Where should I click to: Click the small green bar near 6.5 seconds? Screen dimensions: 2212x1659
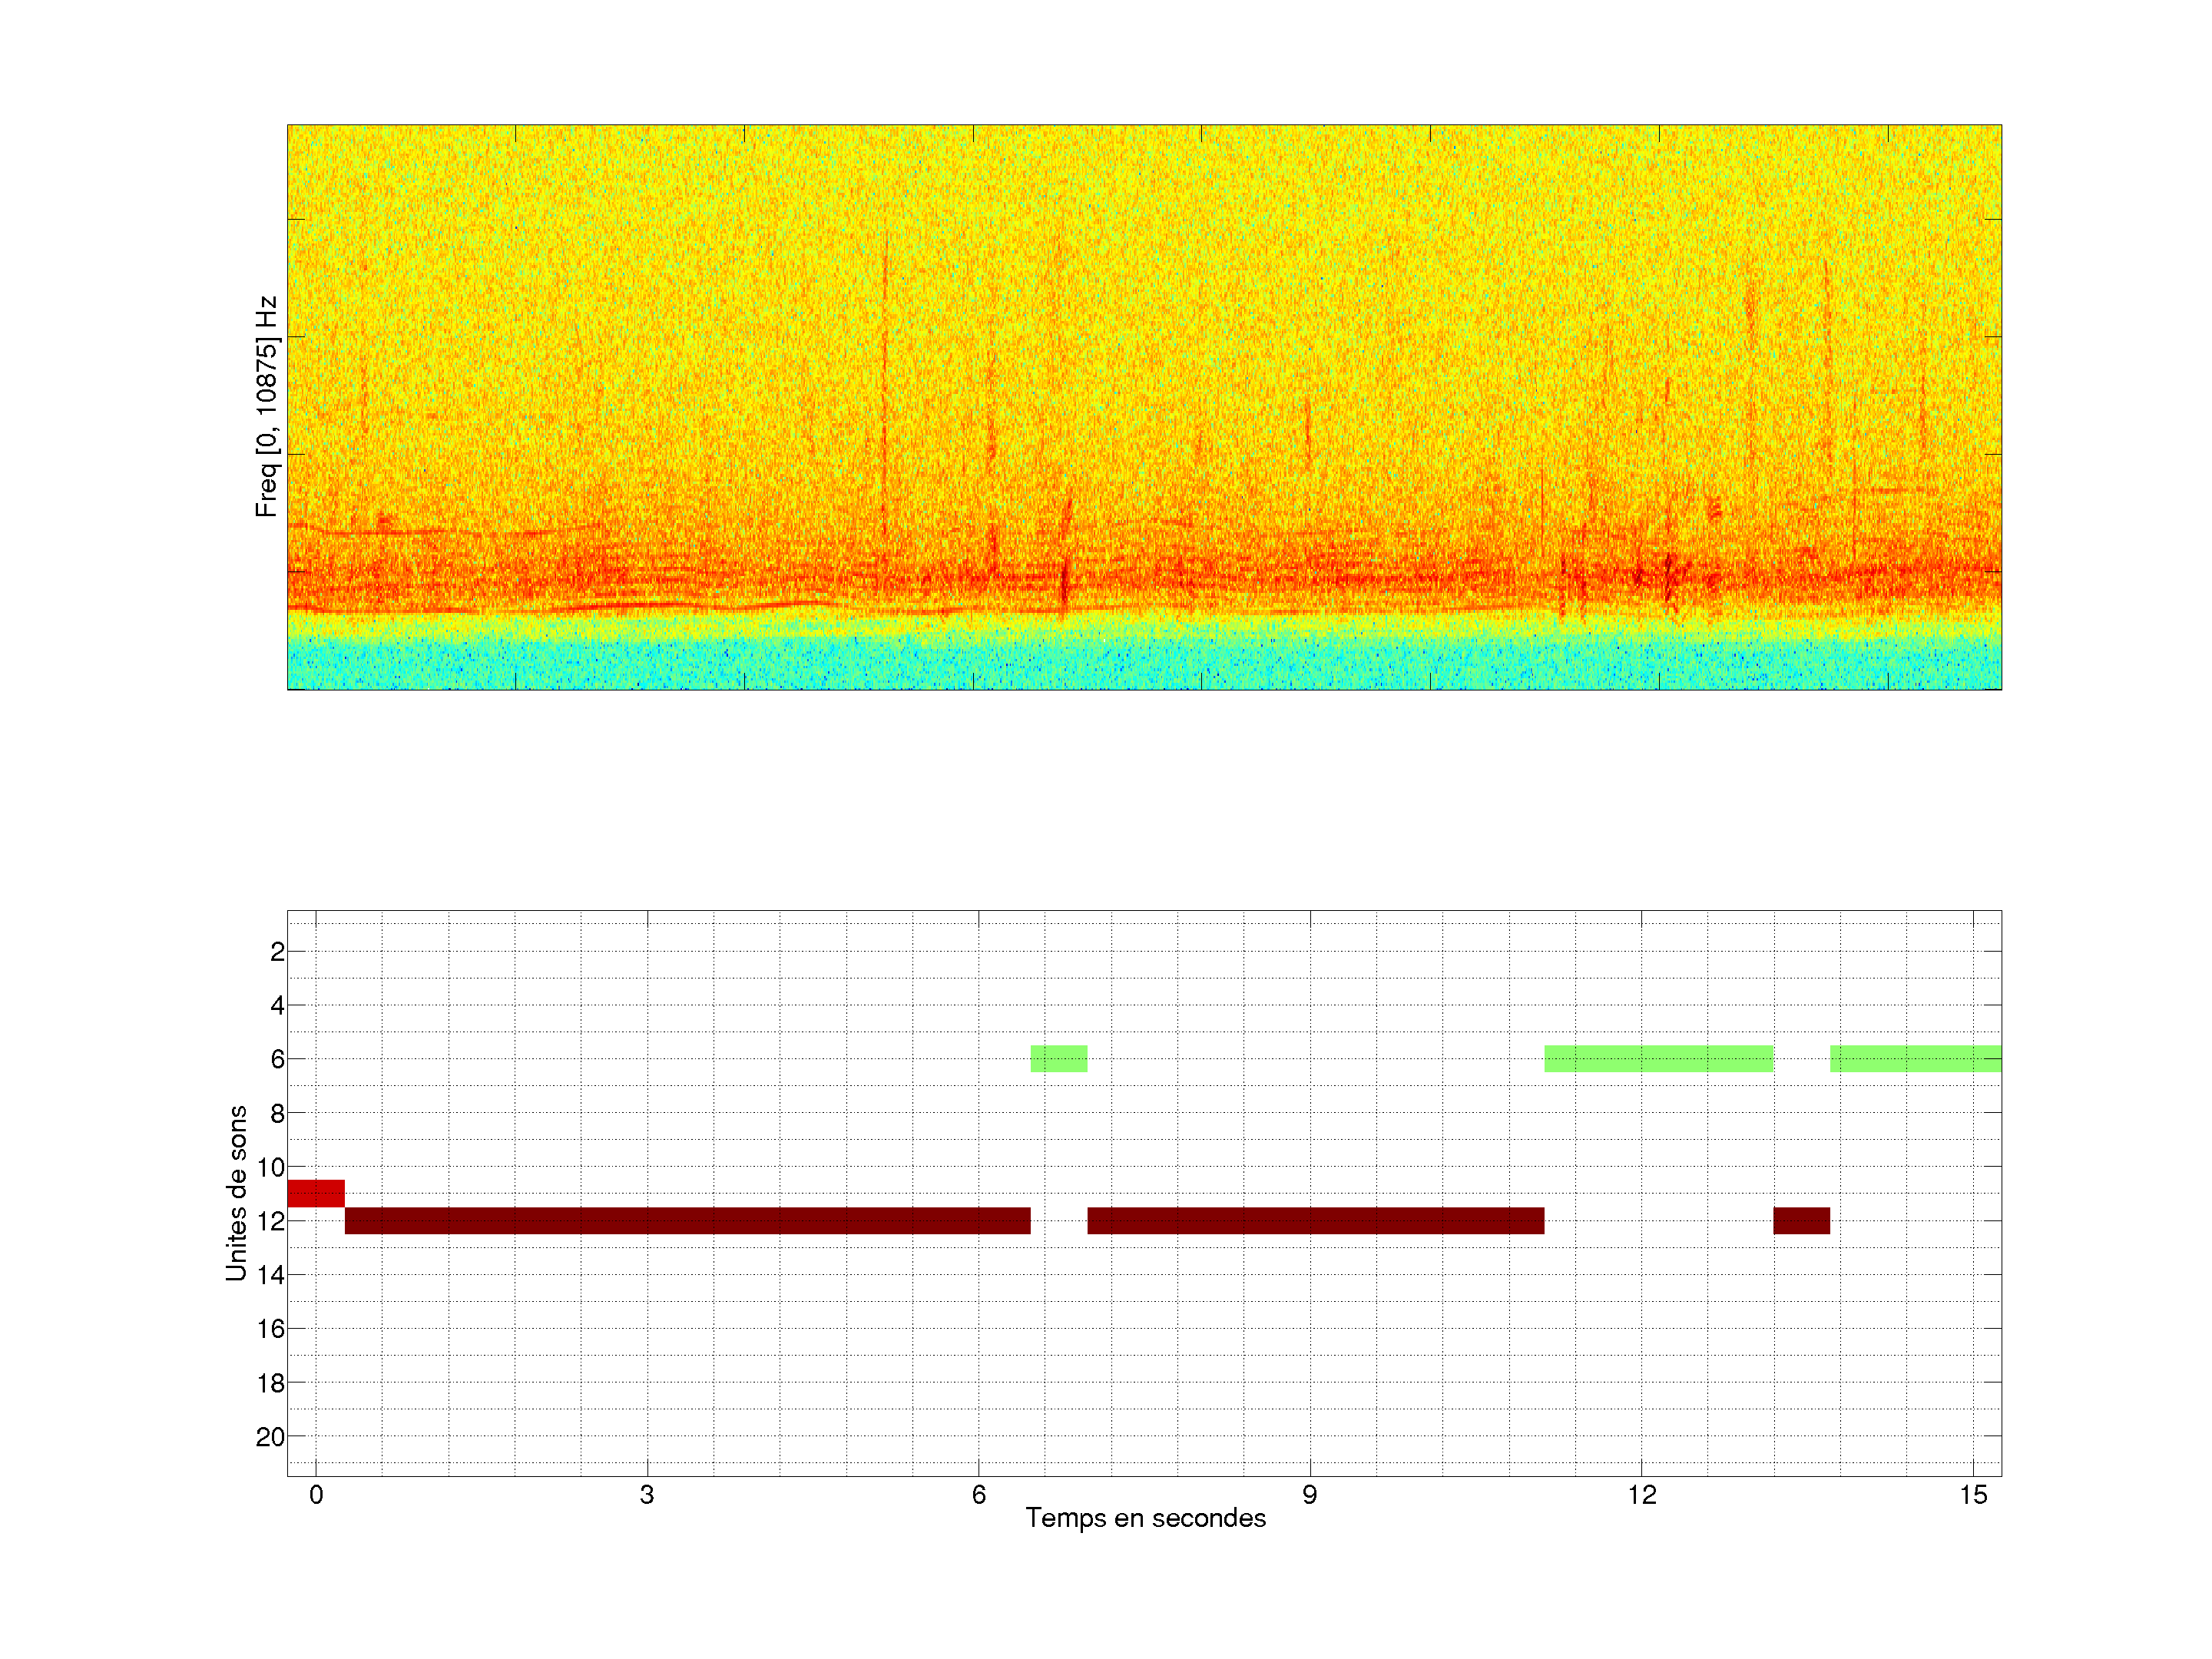[x=1058, y=1058]
